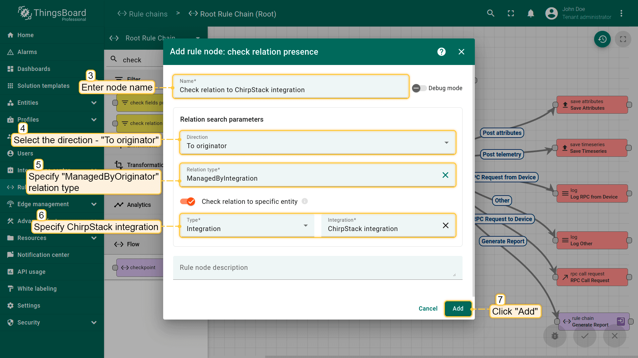Screen dimensions: 638x358
Task: Click the help question mark icon in dialog
Action: (x=441, y=52)
